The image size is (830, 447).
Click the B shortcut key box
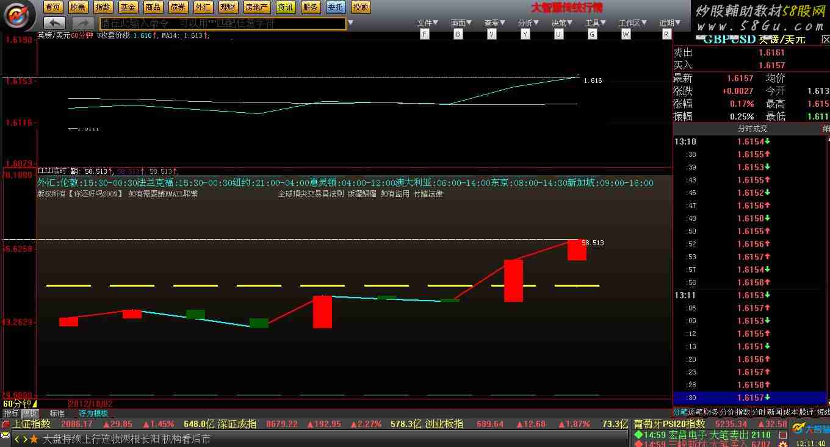(458, 34)
